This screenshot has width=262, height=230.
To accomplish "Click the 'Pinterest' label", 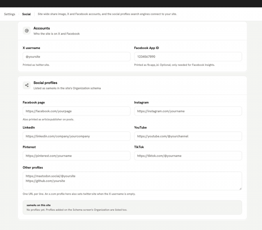I will pos(29,147).
